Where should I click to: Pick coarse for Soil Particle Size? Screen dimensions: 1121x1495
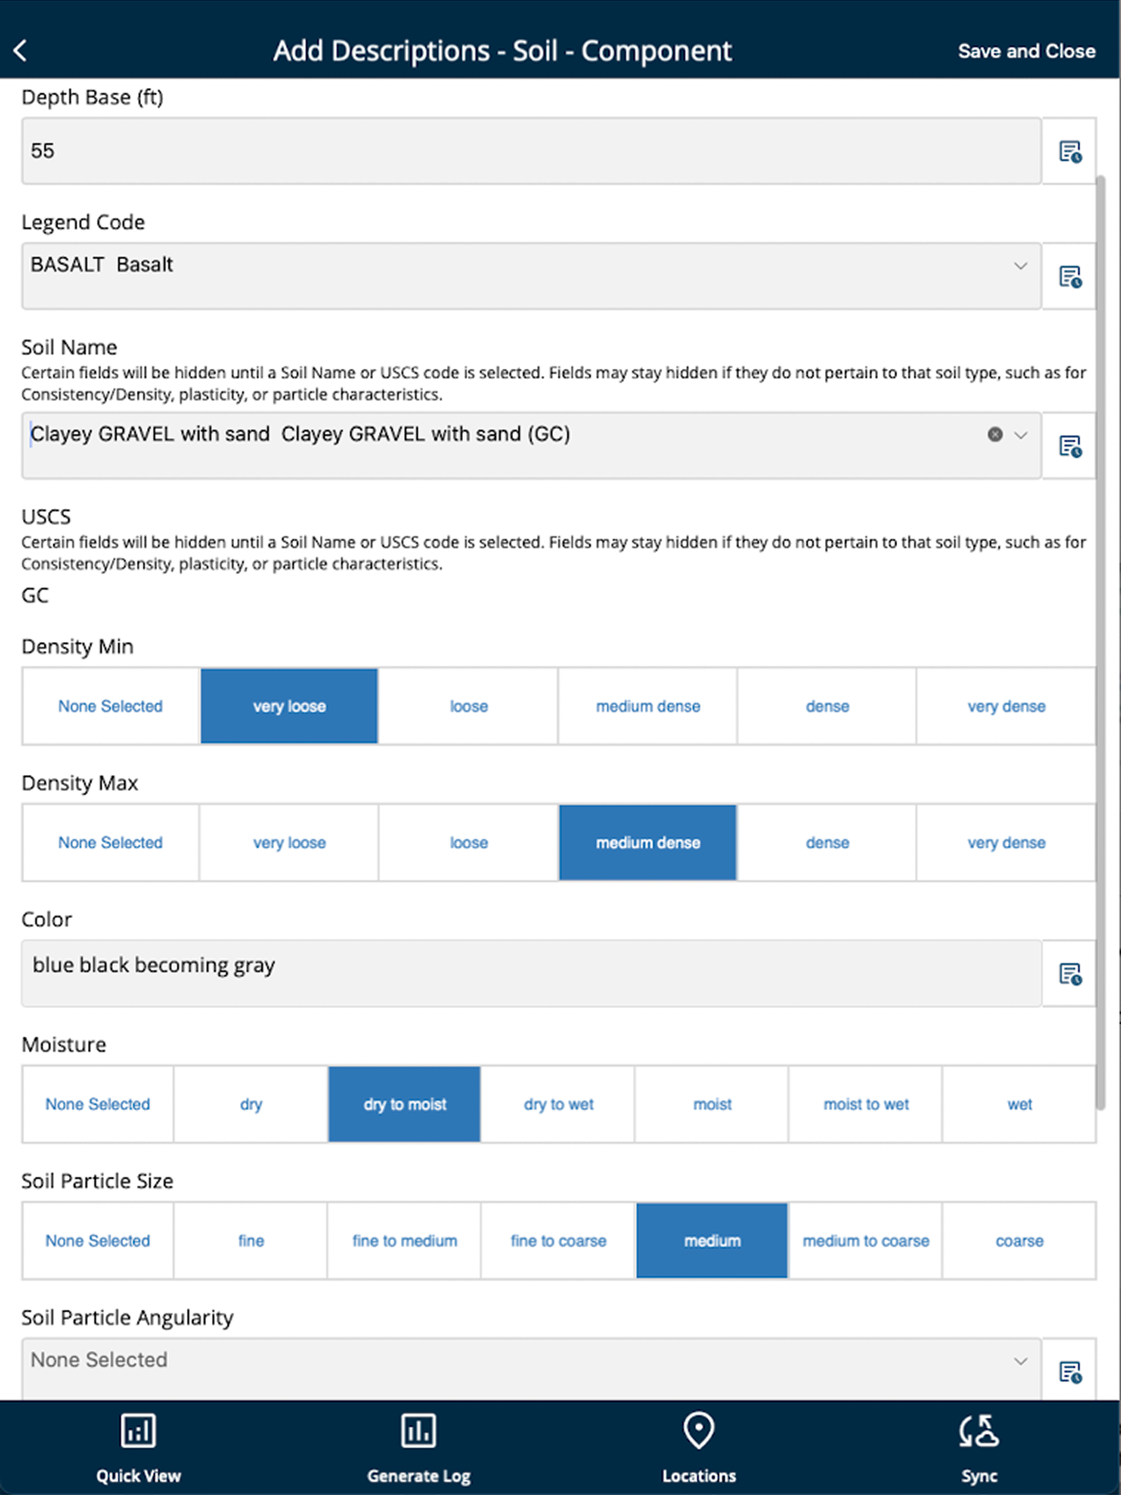click(1019, 1241)
